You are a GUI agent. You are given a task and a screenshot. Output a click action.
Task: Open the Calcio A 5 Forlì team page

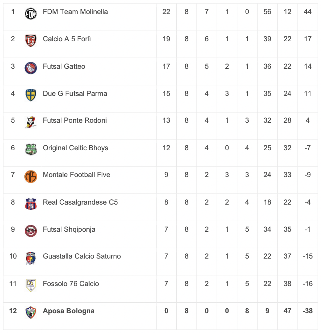coord(67,39)
